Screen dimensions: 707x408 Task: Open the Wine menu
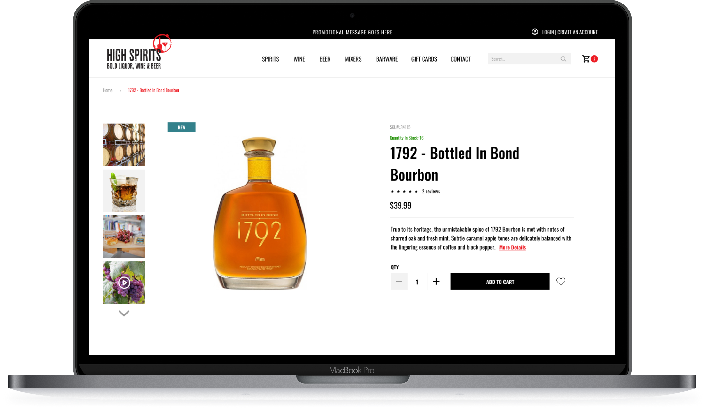pos(299,59)
